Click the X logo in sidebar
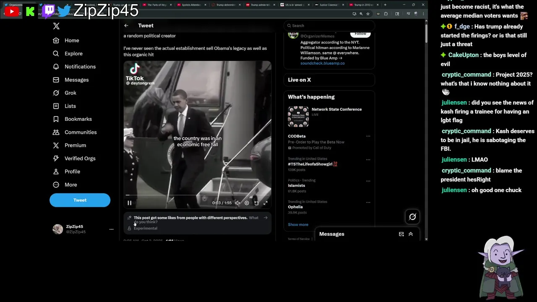This screenshot has height=302, width=537. [56, 26]
